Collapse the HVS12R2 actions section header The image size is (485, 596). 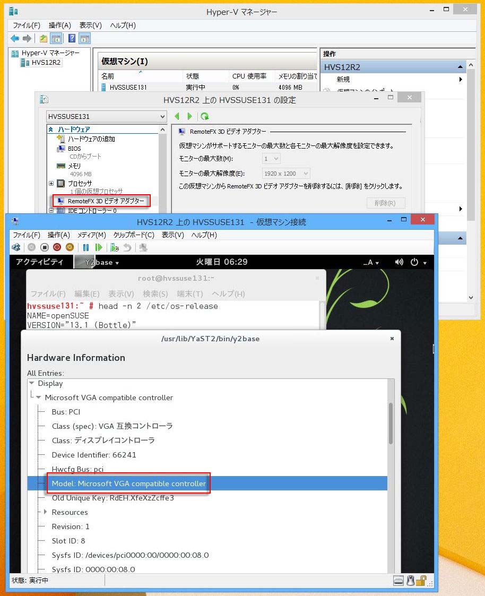click(x=460, y=67)
